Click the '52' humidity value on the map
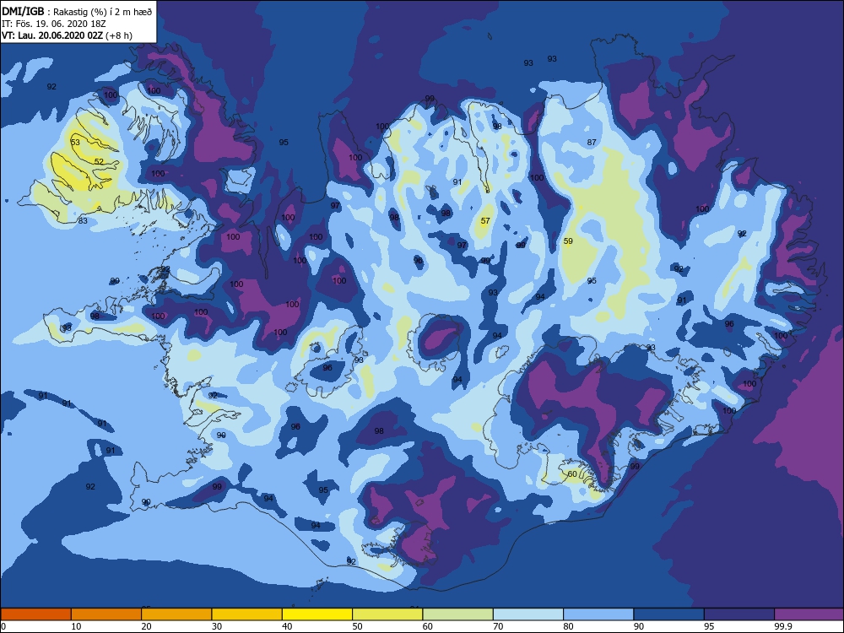 point(99,161)
